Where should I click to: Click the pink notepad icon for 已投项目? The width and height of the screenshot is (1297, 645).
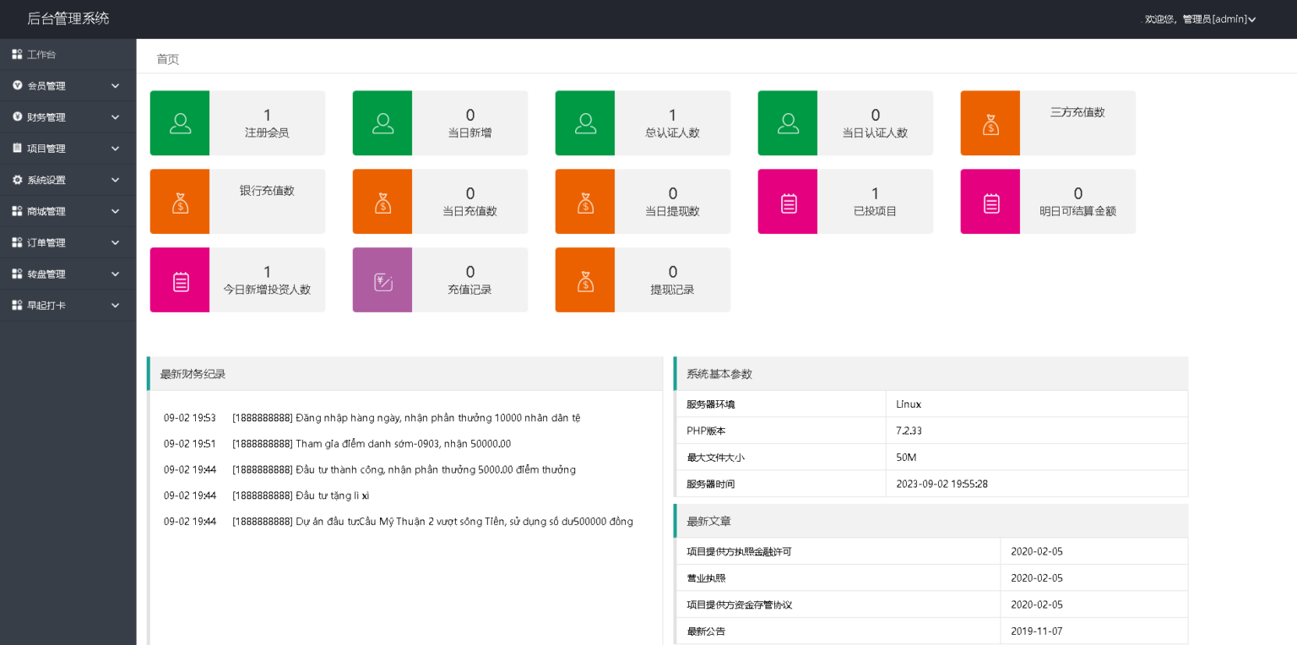788,202
